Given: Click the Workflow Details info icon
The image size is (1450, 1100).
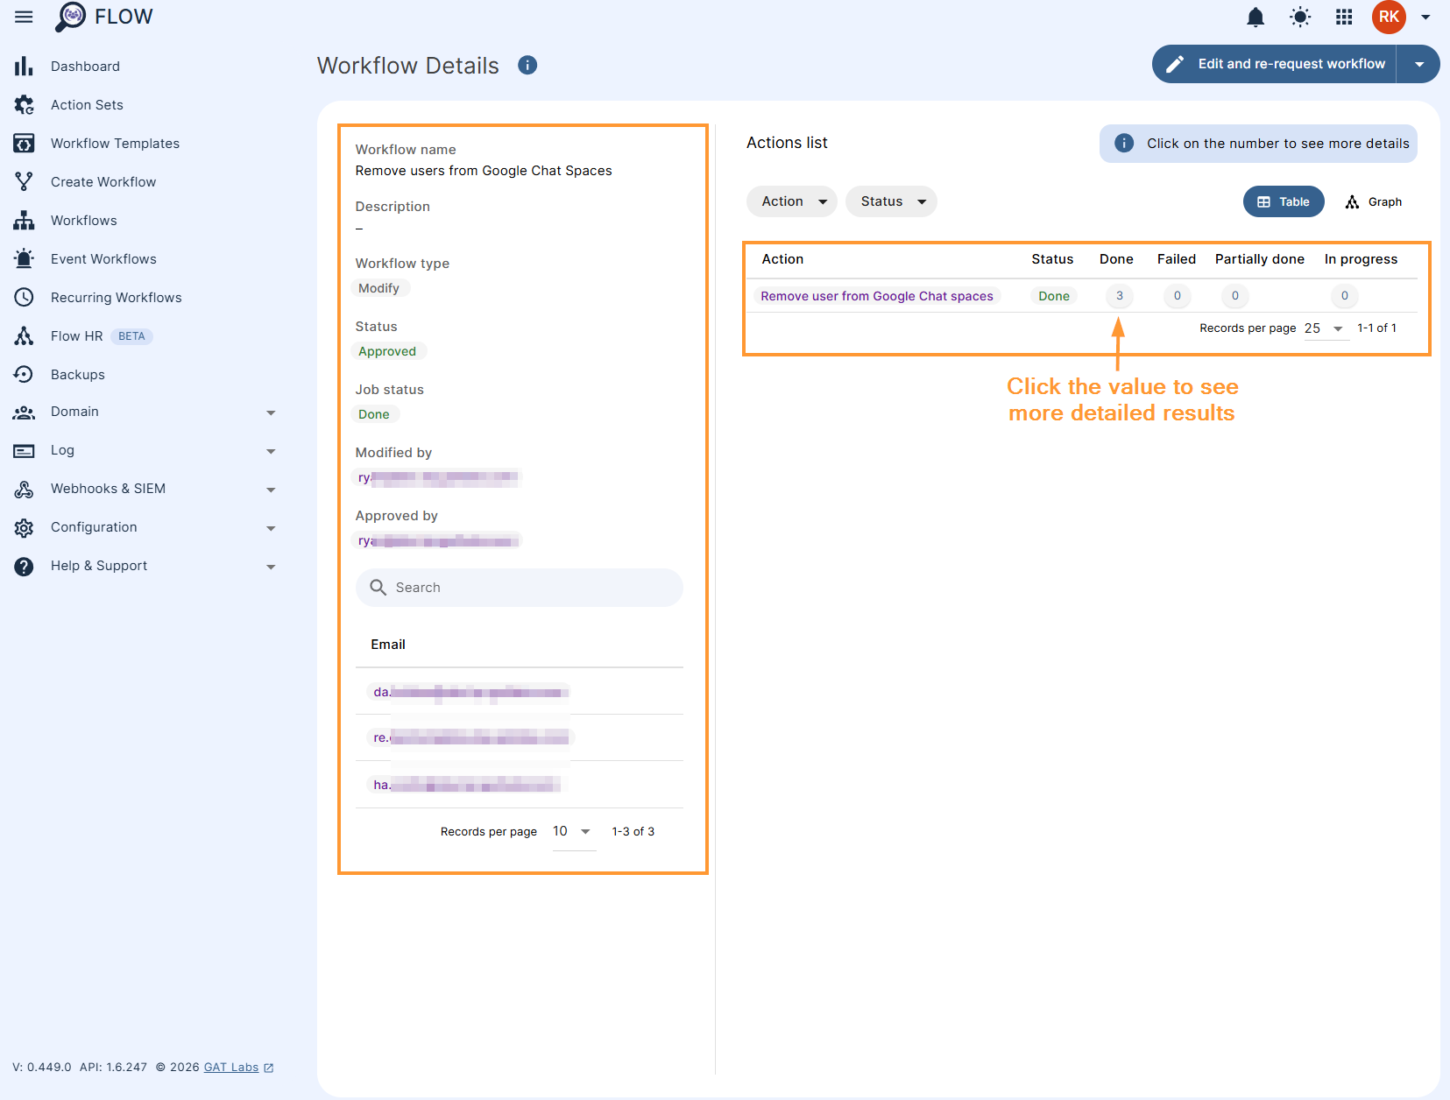Looking at the screenshot, I should 527,66.
